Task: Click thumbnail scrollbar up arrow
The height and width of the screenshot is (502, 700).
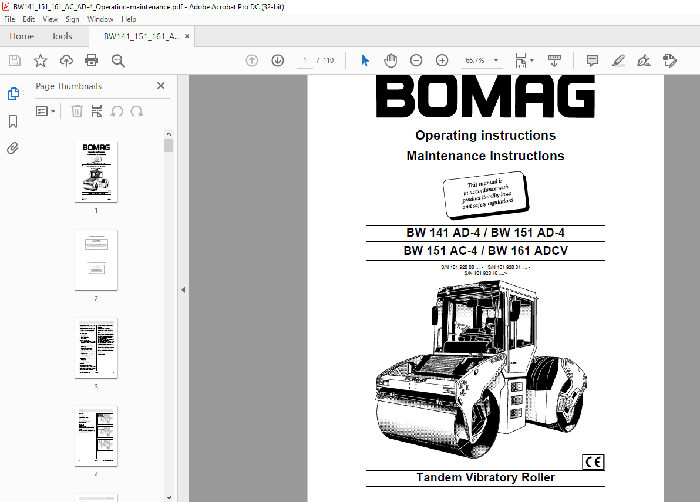Action: (x=169, y=134)
